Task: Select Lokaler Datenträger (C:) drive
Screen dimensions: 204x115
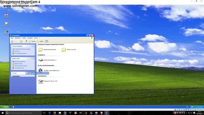Action: click(47, 60)
